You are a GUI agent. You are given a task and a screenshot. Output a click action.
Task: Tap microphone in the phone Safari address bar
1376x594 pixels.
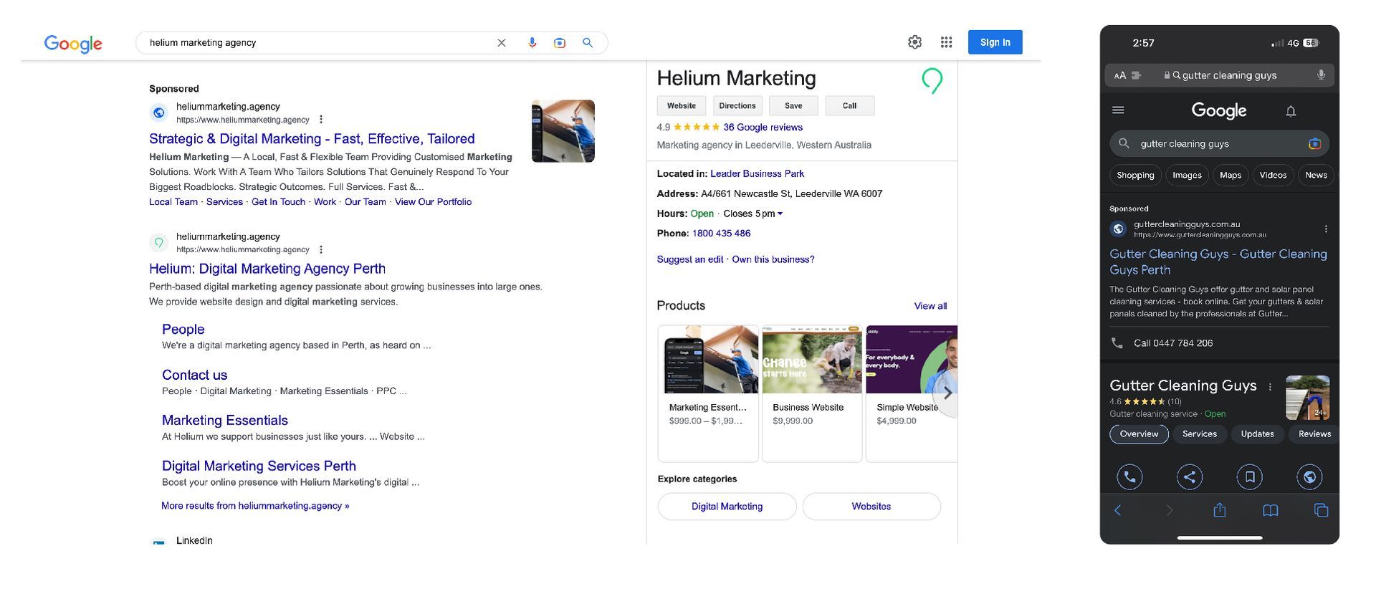click(1321, 75)
